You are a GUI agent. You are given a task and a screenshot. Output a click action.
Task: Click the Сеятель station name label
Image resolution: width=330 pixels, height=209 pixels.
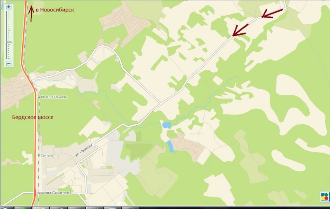47,155
